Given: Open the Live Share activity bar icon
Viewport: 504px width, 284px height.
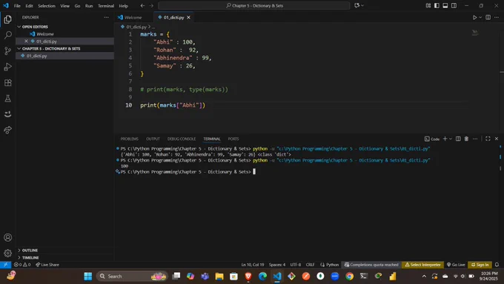Looking at the screenshot, I should pos(7,130).
